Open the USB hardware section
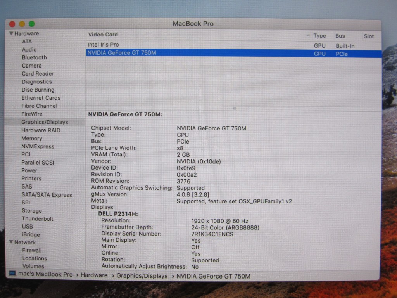This screenshot has height=298, width=397. coord(28,227)
